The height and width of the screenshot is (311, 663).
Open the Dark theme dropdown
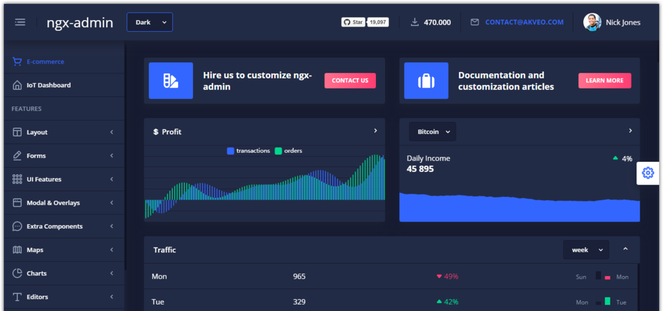(150, 22)
